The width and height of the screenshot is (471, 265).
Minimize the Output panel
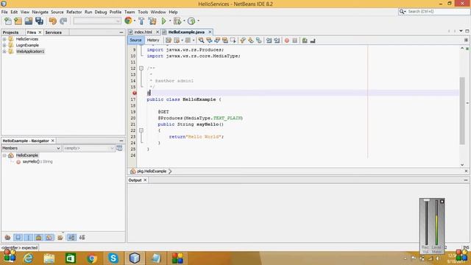tap(466, 180)
